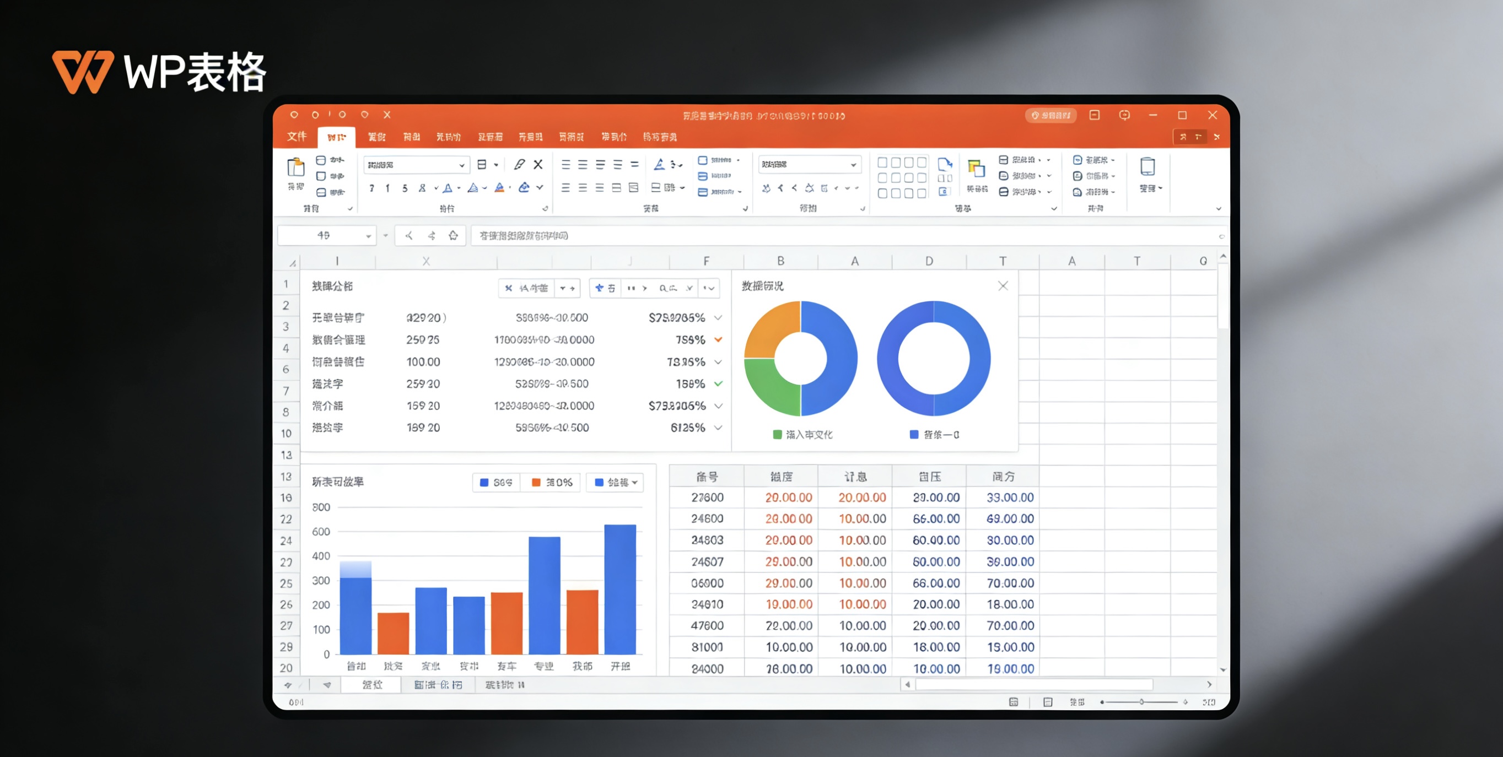
Task: Select the pen-shaped format painter icon
Action: pos(519,165)
